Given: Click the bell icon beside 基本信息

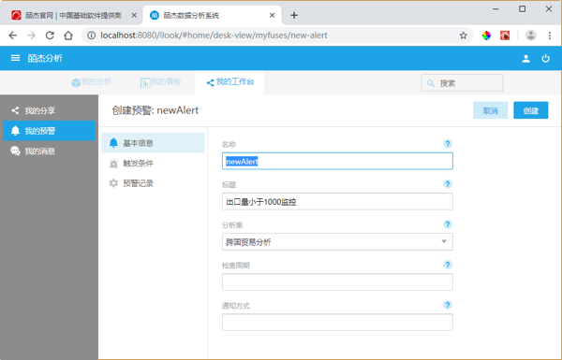Looking at the screenshot, I should (x=113, y=143).
